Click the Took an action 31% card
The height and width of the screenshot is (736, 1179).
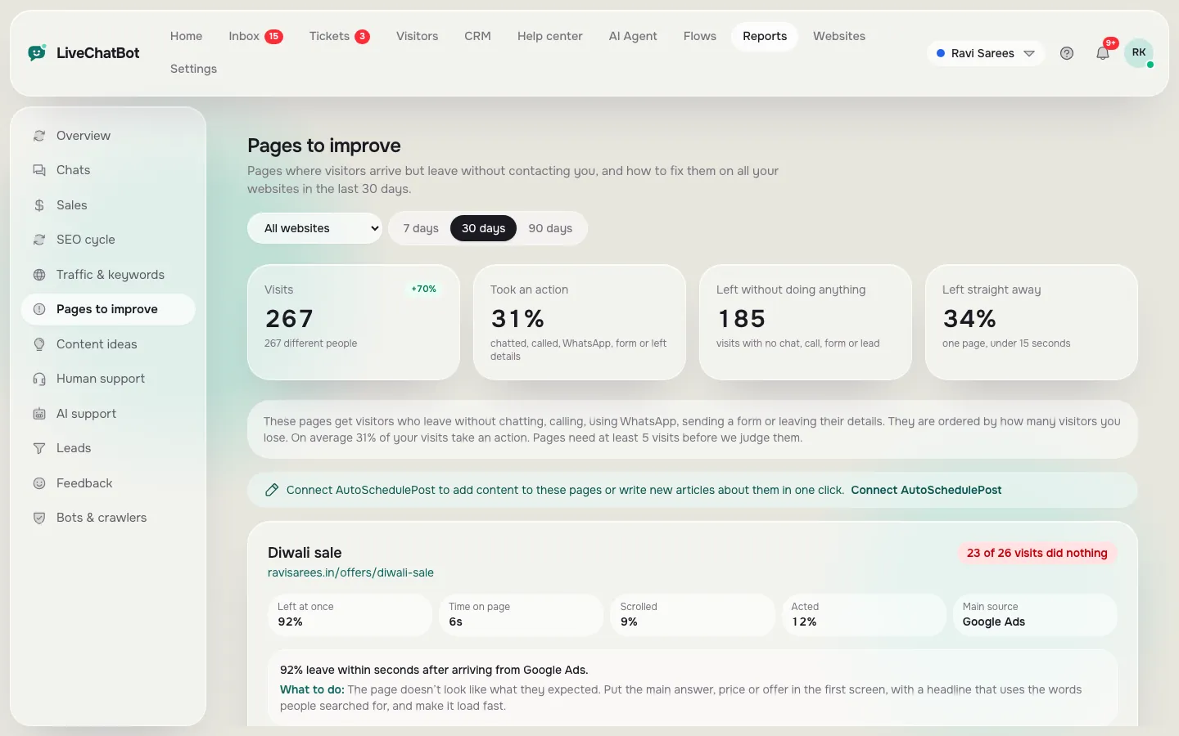580,322
